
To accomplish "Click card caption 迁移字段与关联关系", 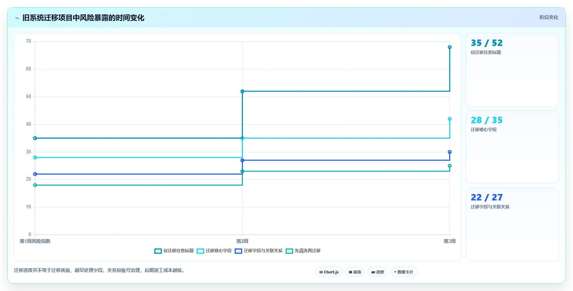I will (490, 207).
